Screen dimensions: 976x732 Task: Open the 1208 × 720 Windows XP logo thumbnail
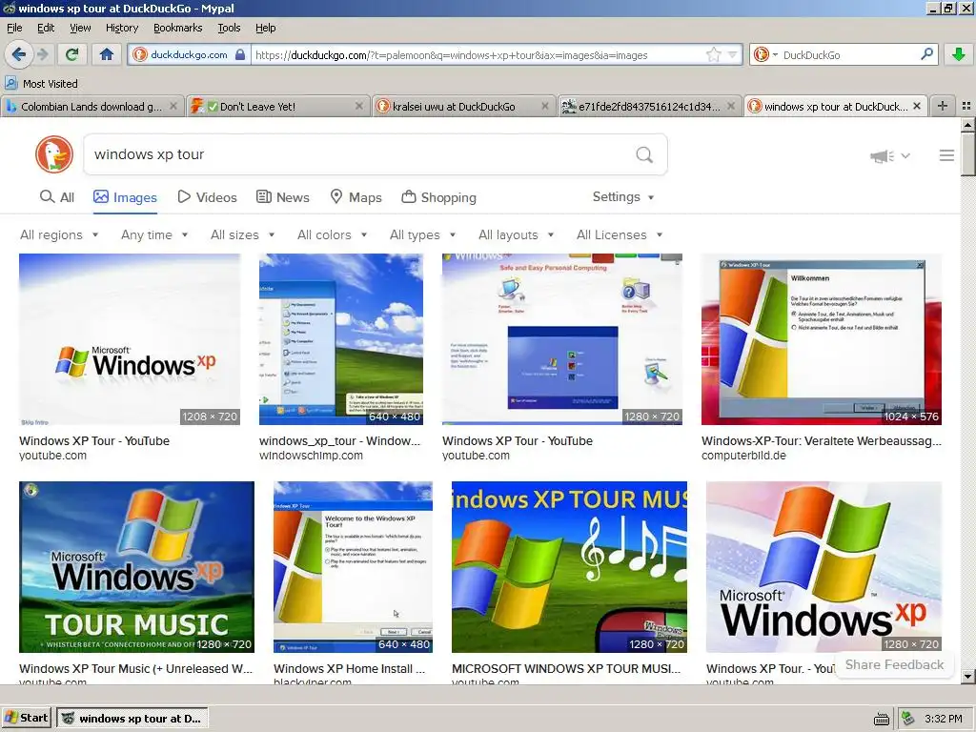coord(130,339)
